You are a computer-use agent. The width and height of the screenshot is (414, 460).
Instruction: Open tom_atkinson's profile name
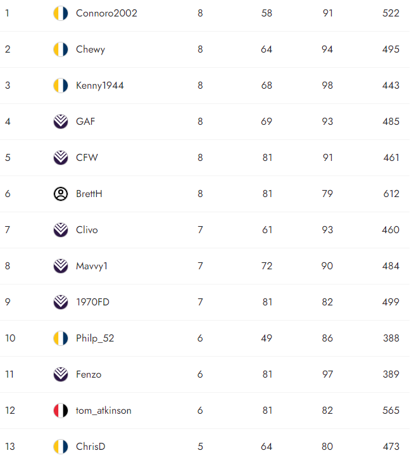tap(103, 411)
